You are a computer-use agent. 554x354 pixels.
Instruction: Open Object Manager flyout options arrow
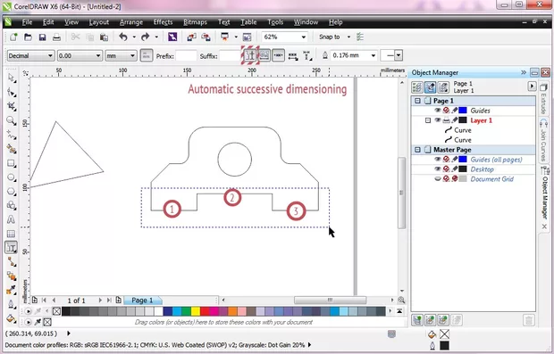click(x=532, y=86)
